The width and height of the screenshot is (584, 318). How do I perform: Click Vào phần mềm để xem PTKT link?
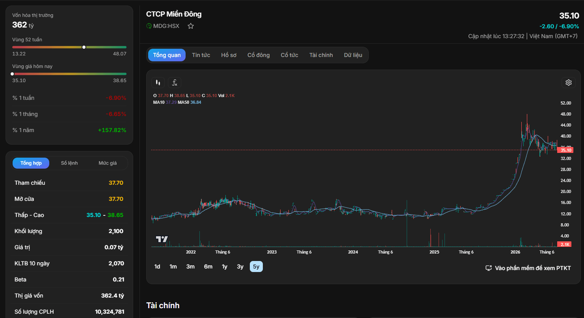533,268
